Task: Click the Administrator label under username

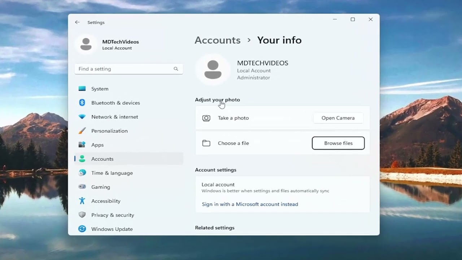Action: (x=253, y=78)
